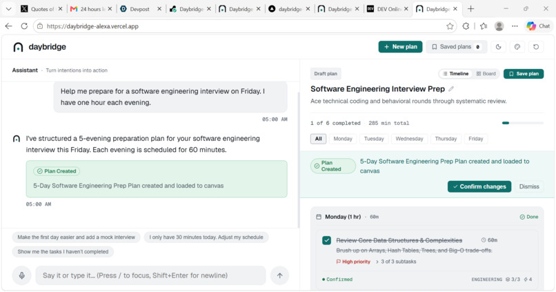Toggle dark mode moon icon
The image size is (556, 292).
tap(498, 47)
